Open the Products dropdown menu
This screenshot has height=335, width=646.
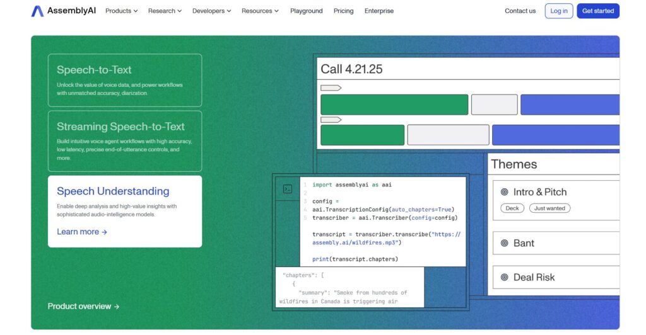click(x=122, y=11)
